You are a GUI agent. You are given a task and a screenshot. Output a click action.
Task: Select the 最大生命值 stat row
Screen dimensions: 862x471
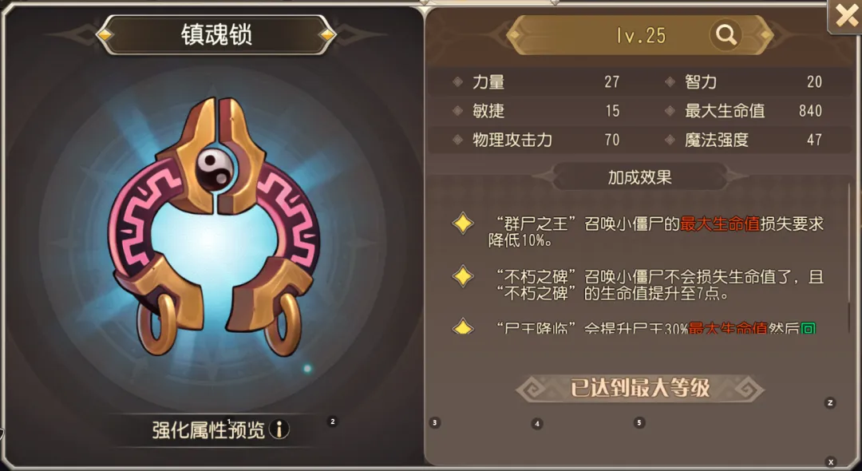[746, 110]
